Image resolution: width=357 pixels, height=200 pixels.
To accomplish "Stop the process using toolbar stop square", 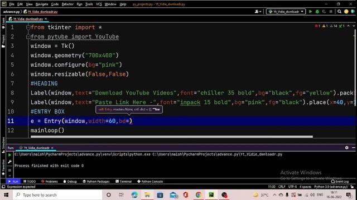I will coord(331,12).
